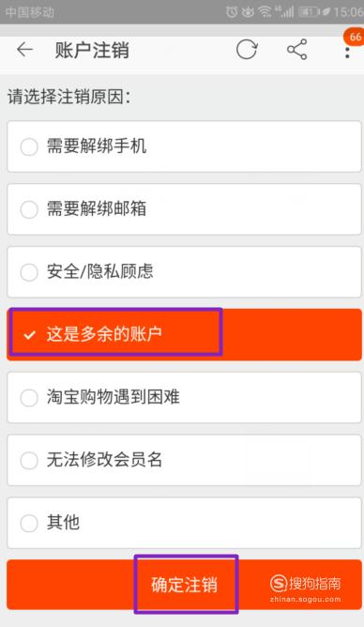Choose 淘宝购物遇到困难 radio option
Viewport: 364px width, 627px height.
click(x=184, y=397)
